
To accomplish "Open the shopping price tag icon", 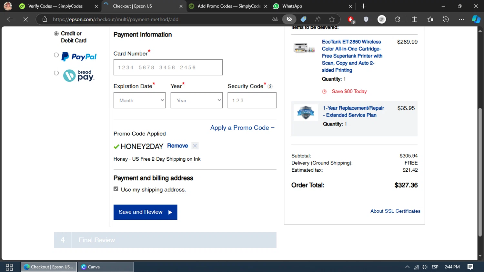I will click(x=304, y=19).
